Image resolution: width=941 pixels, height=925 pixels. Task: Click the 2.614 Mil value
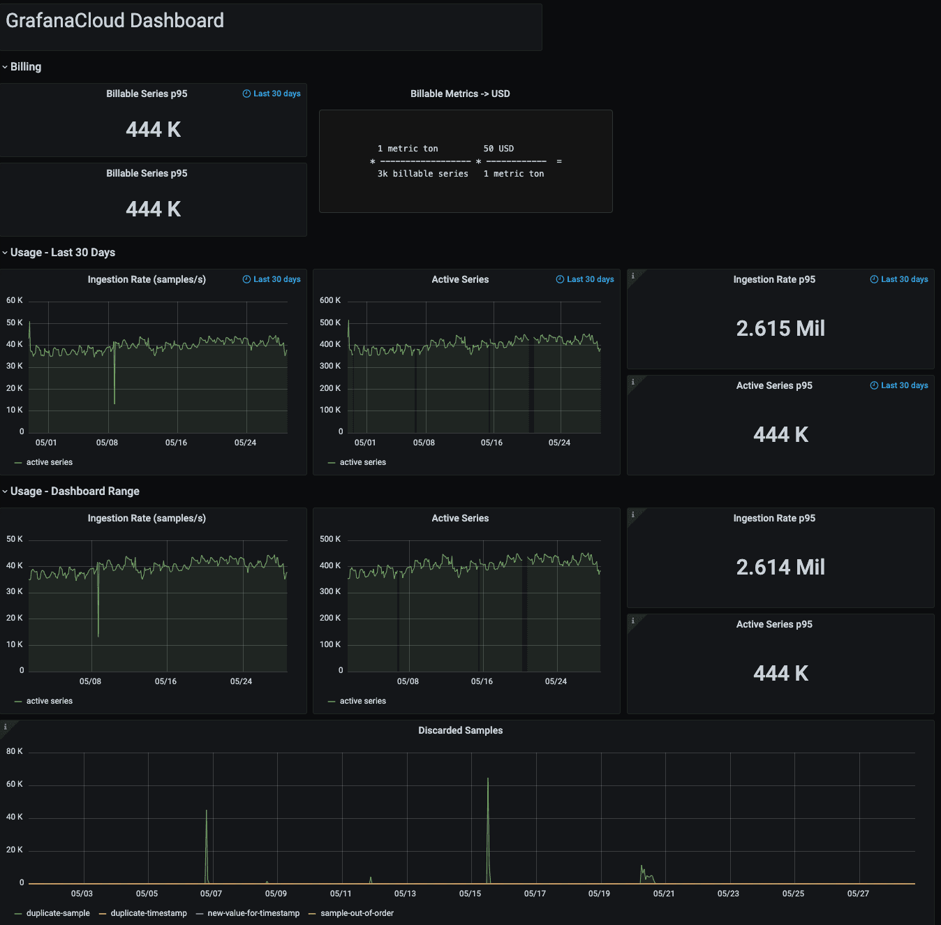tap(780, 567)
